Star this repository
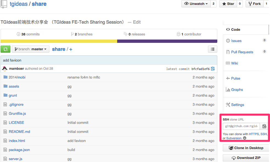 pyautogui.click(x=228, y=4)
